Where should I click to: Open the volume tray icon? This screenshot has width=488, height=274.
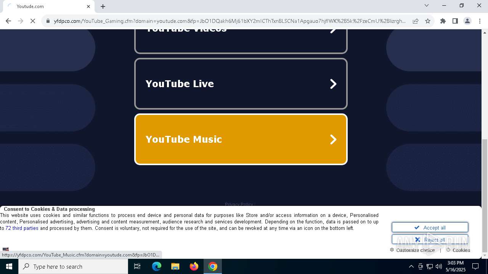pos(439,266)
